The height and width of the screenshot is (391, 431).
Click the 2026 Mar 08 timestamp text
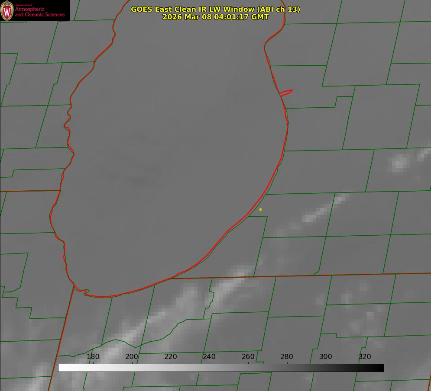point(215,17)
